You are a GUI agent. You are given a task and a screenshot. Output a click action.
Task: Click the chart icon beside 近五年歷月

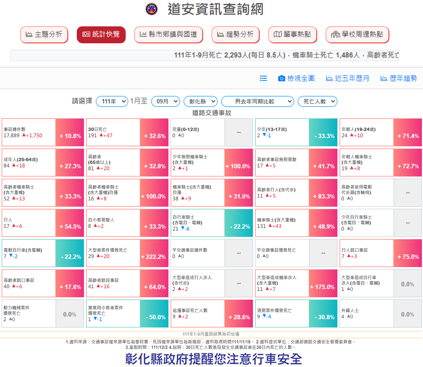pyautogui.click(x=329, y=79)
